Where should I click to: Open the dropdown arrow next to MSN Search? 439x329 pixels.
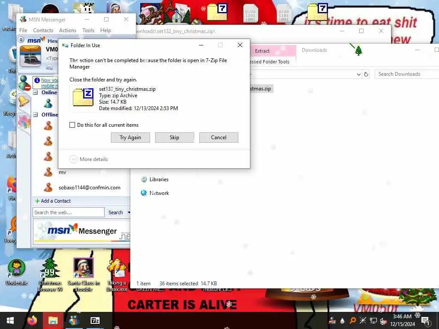tap(129, 212)
